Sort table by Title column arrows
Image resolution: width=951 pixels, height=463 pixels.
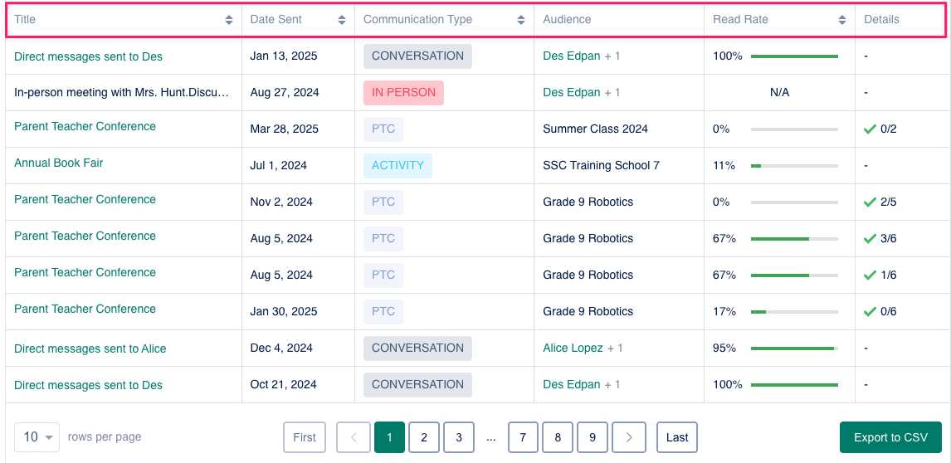pos(229,19)
